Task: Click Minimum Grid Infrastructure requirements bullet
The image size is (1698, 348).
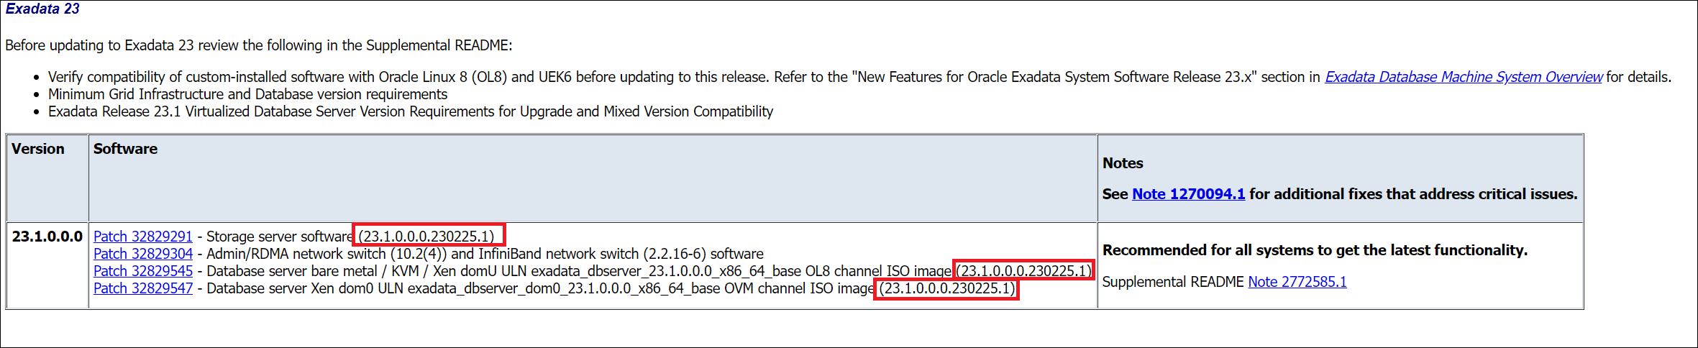Action: [x=247, y=94]
